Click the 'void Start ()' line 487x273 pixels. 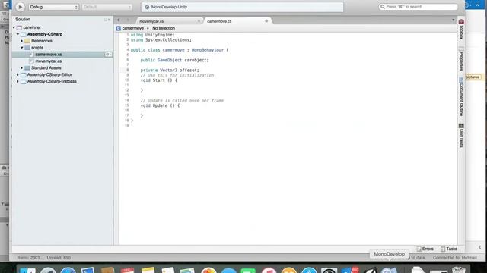coord(159,80)
